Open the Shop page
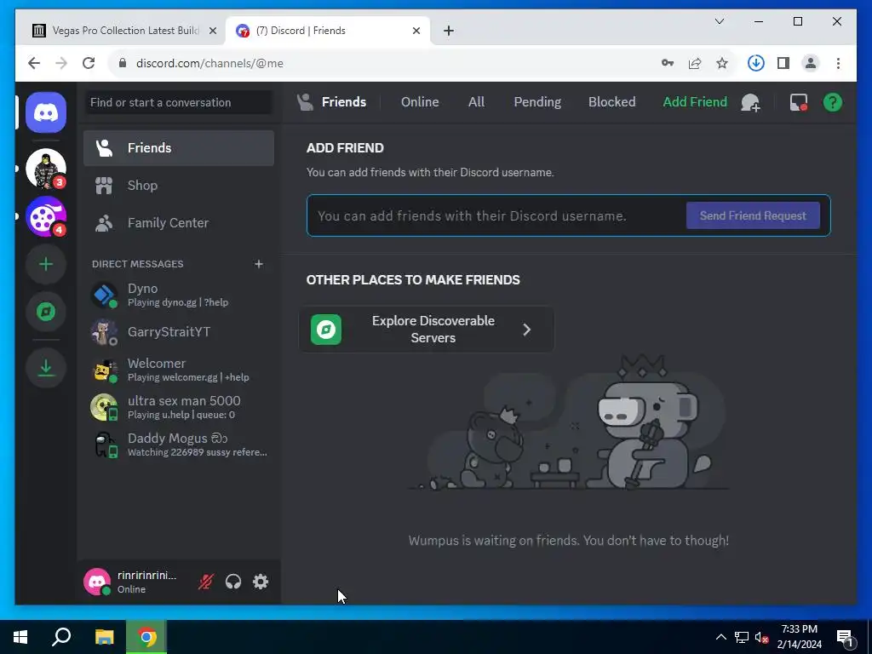Viewport: 872px width, 654px height. point(179,185)
